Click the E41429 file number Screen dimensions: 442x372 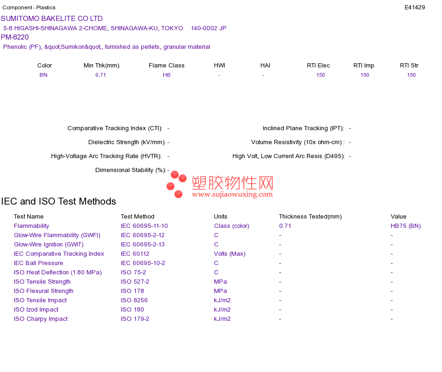pos(415,7)
